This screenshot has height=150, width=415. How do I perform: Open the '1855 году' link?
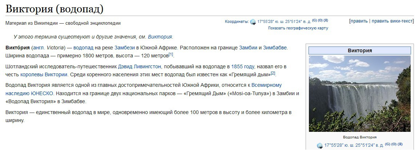(243, 66)
